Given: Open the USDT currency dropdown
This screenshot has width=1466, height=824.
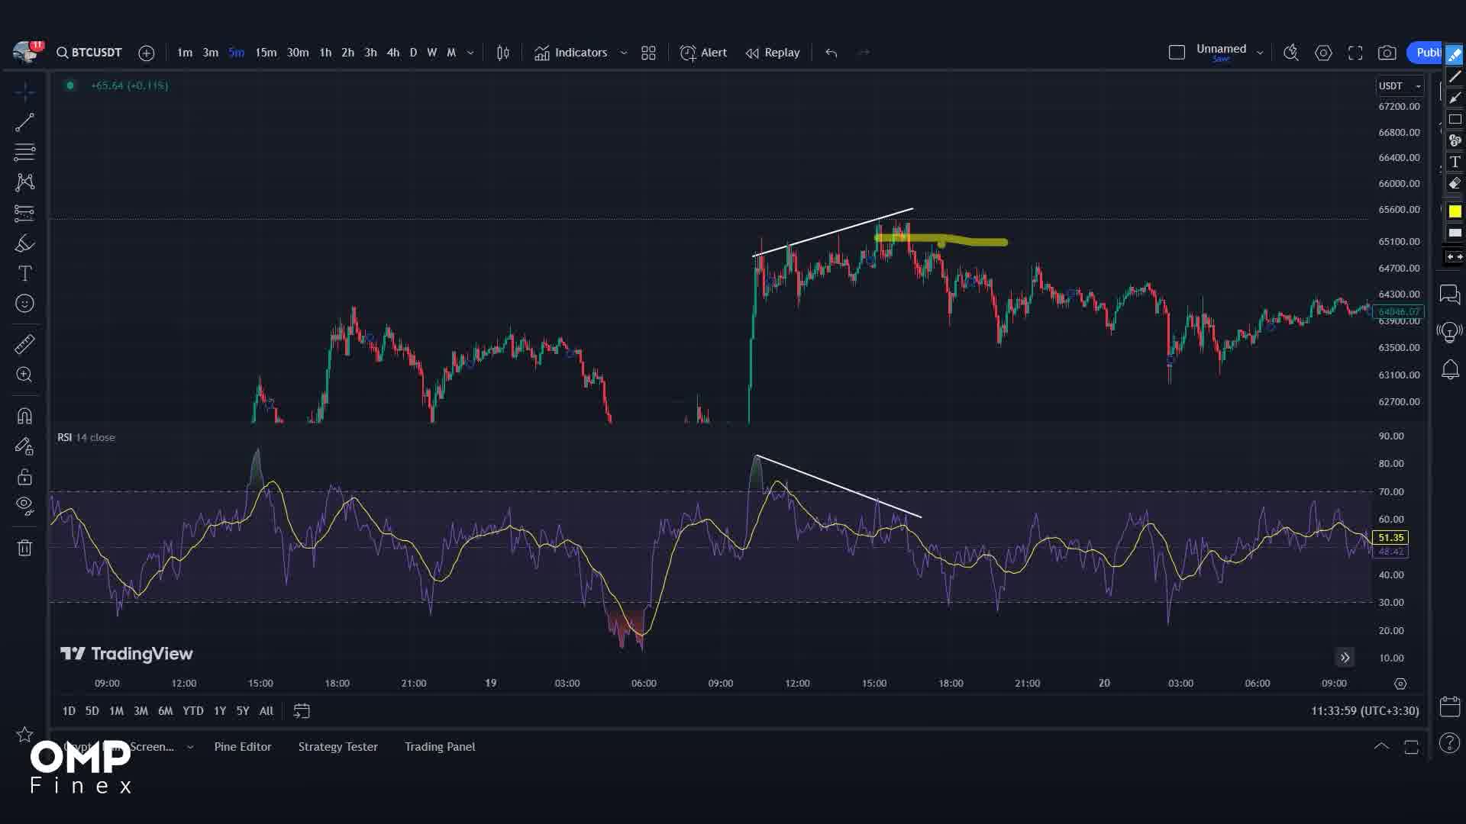Looking at the screenshot, I should coord(1399,86).
